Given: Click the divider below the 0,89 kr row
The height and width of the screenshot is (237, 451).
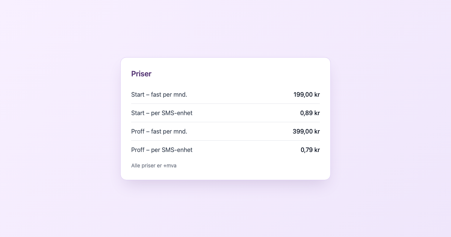Looking at the screenshot, I should click(225, 122).
